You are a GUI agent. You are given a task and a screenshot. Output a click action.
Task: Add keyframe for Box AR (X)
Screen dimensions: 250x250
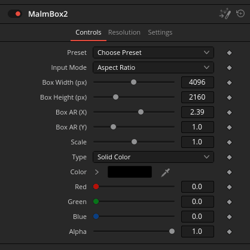click(x=229, y=112)
